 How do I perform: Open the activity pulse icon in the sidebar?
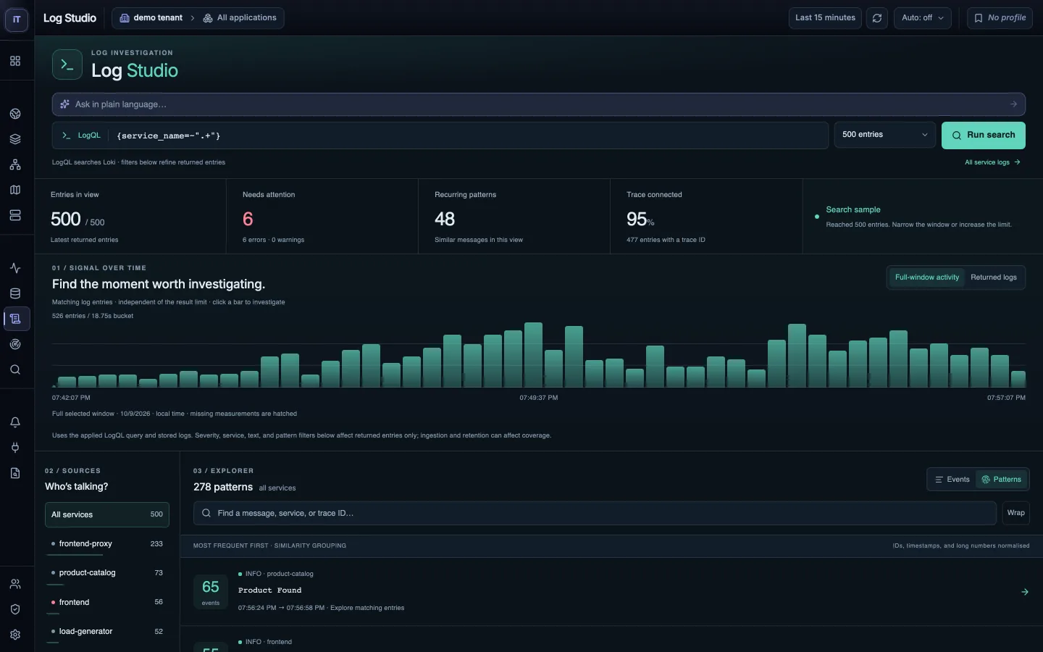click(15, 268)
